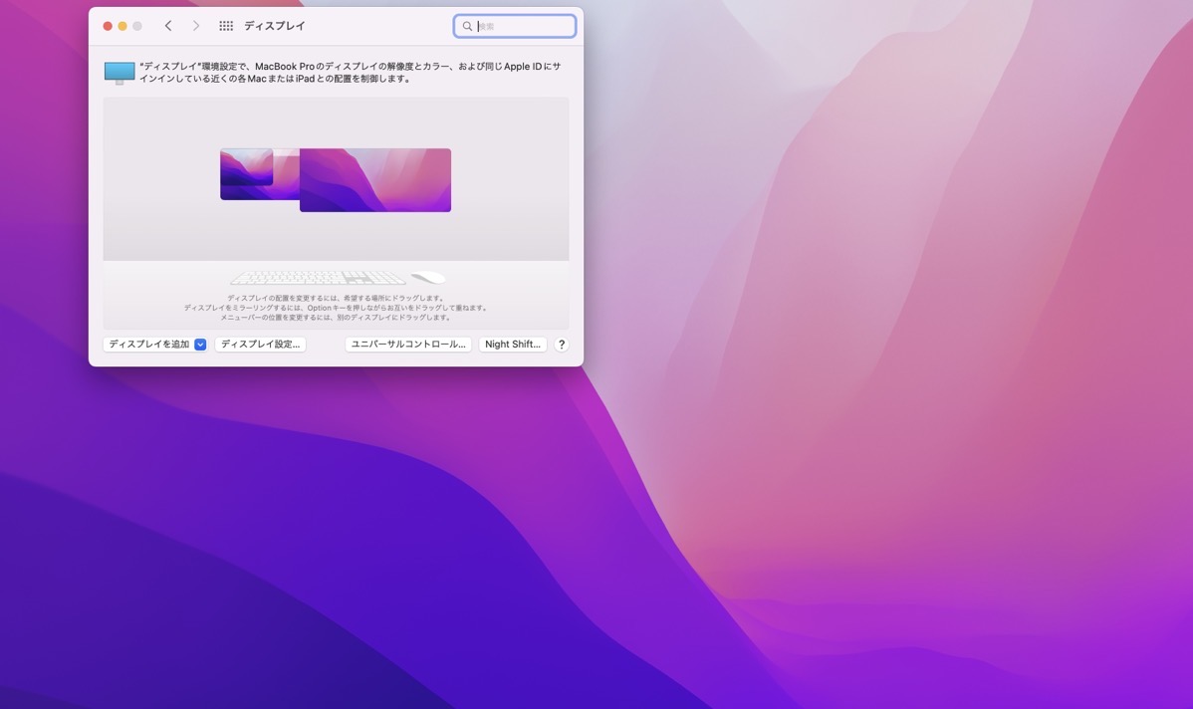Click the ディスプレイを追加 button label
1193x709 pixels.
[x=149, y=345]
